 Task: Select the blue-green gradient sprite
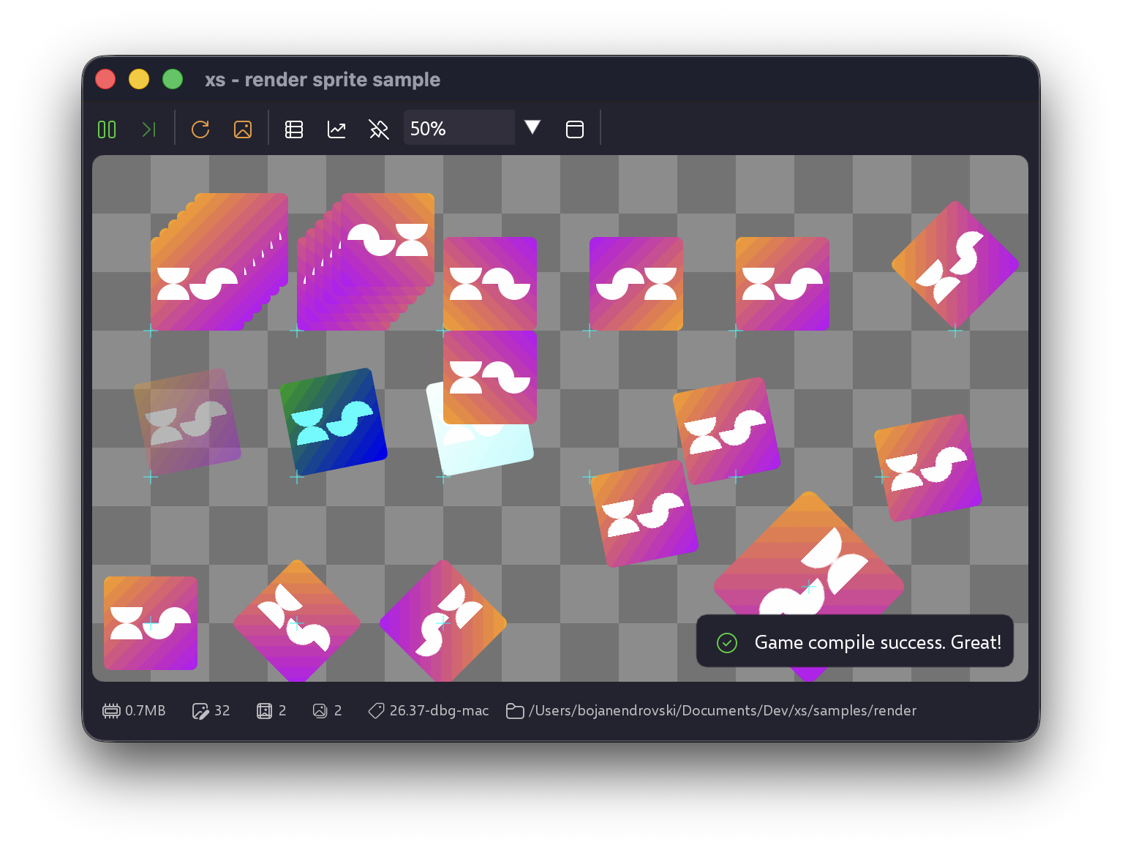[334, 418]
